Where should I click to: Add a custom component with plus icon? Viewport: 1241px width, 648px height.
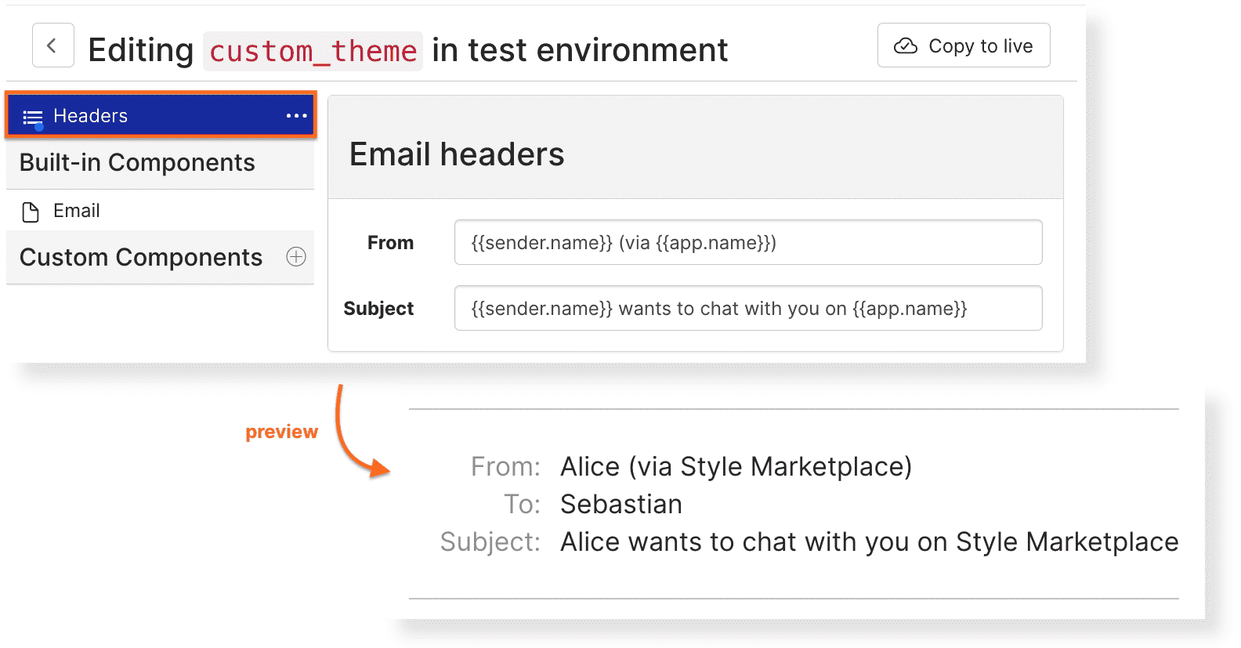pyautogui.click(x=296, y=257)
